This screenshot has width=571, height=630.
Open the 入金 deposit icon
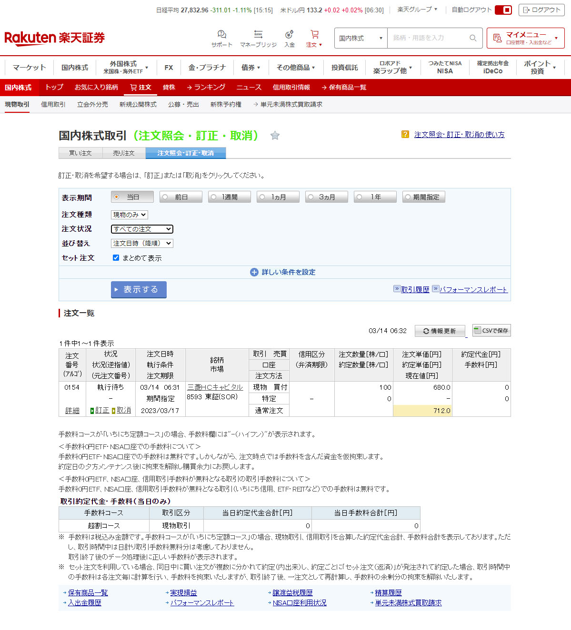pos(289,35)
